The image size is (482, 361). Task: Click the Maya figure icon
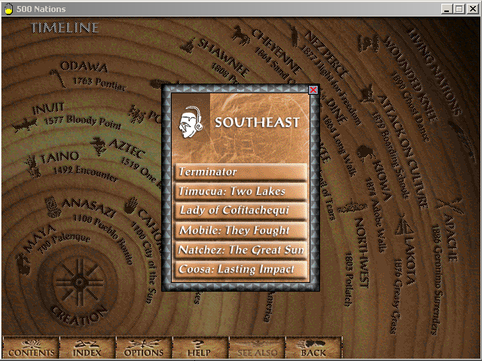pyautogui.click(x=23, y=264)
